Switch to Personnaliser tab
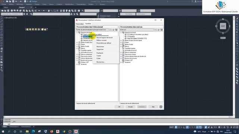 click(x=80, y=24)
